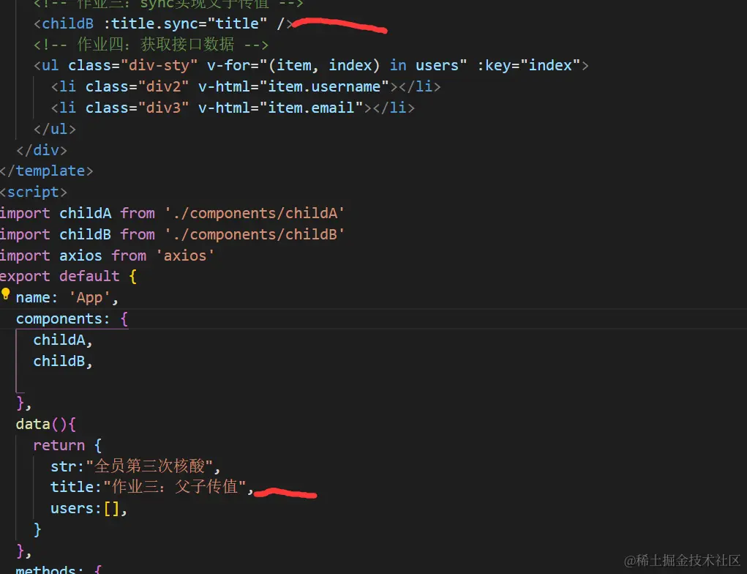Click 'childB,' in the components object
Screen dimensions: 747x574
63,361
